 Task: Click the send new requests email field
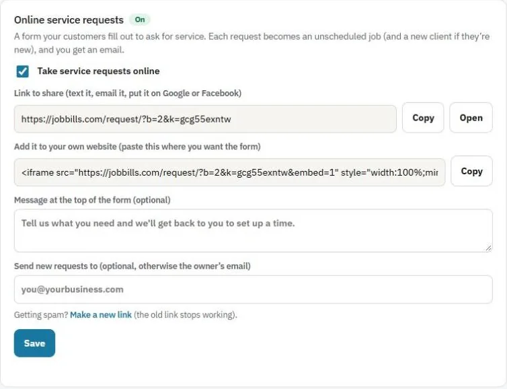[253, 289]
